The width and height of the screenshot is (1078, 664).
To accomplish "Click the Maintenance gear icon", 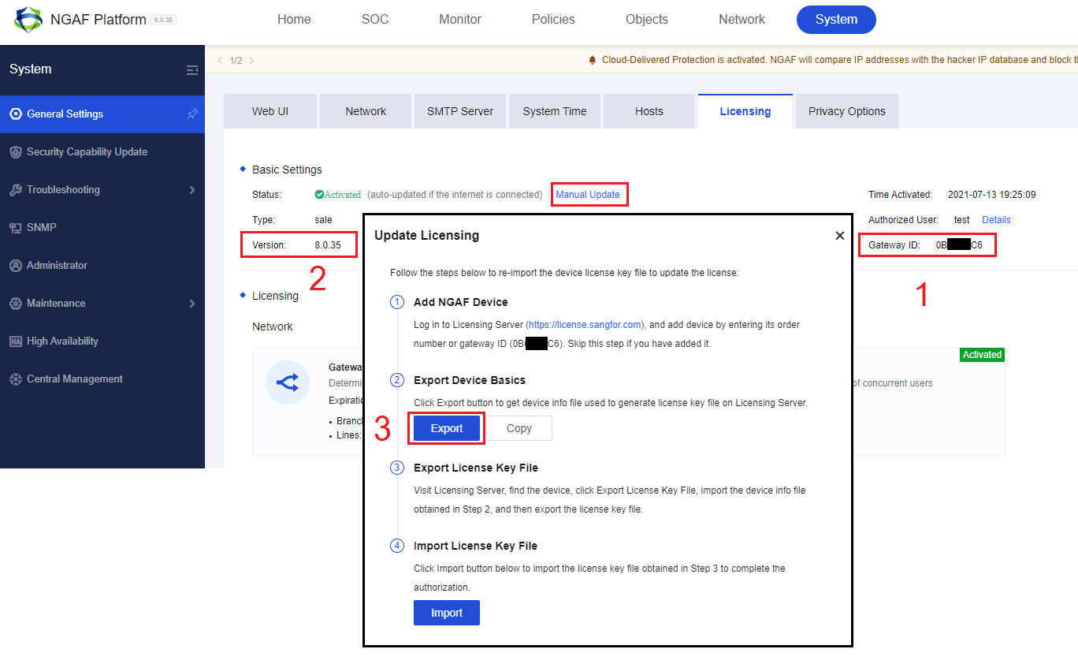I will 16,304.
